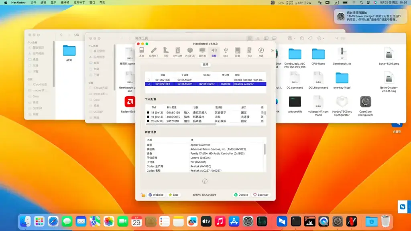Screen dimensions: 411x231
Task: Click the Sponsor button
Action: pyautogui.click(x=261, y=195)
